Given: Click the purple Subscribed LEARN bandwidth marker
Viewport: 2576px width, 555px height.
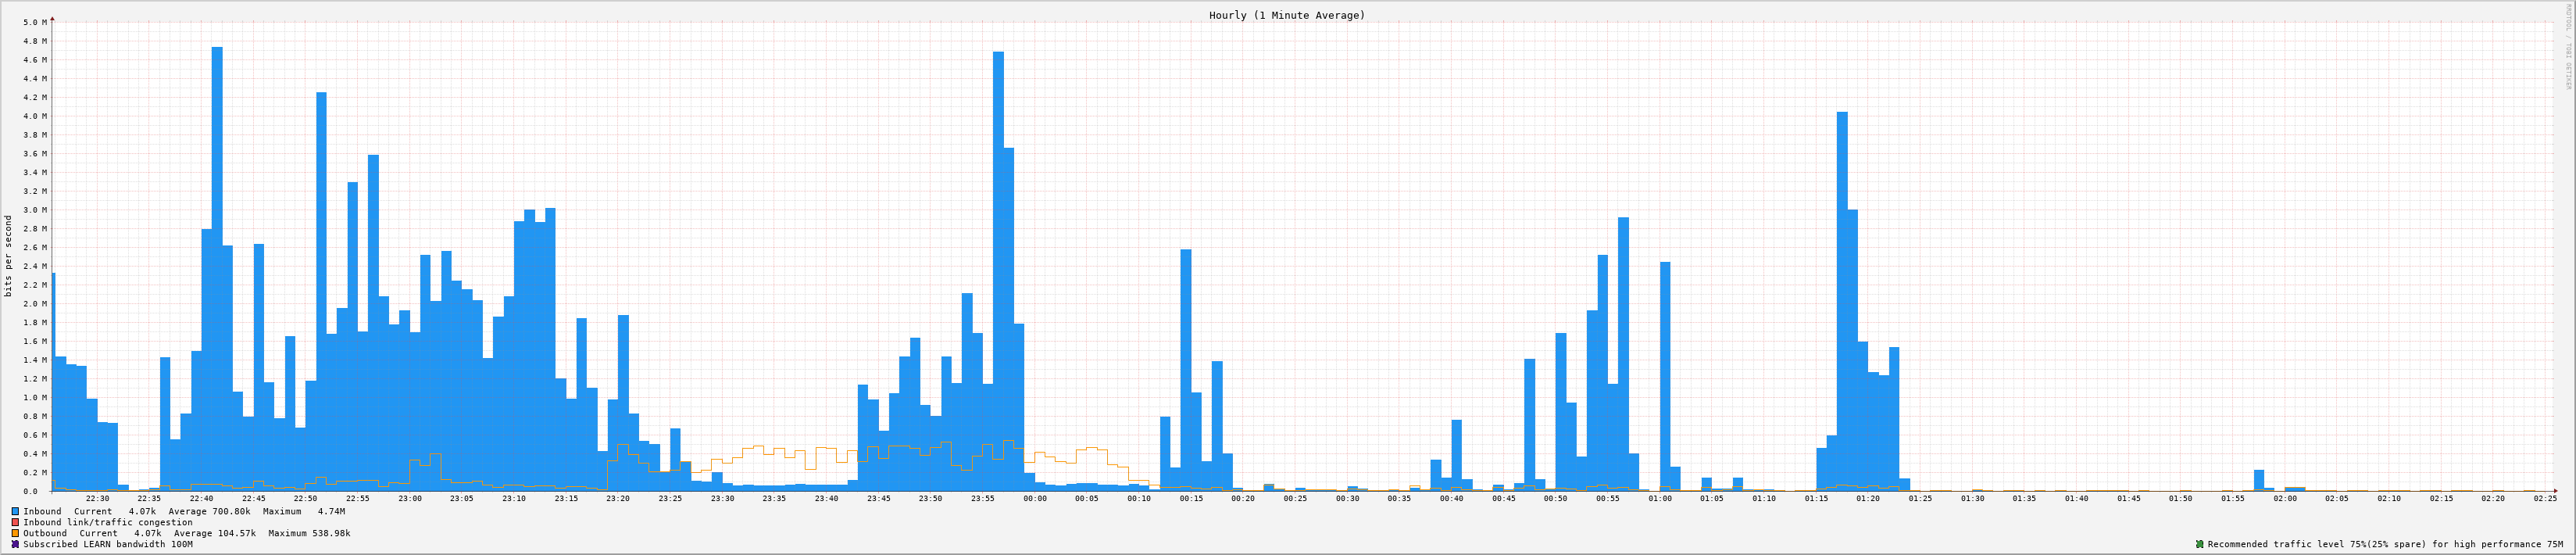Looking at the screenshot, I should coord(15,544).
